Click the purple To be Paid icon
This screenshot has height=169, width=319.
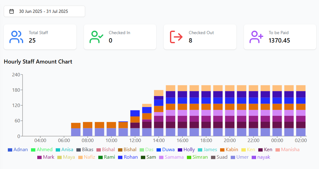pyautogui.click(x=256, y=37)
